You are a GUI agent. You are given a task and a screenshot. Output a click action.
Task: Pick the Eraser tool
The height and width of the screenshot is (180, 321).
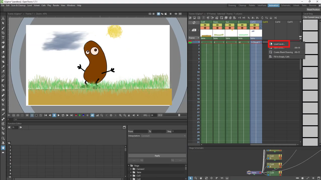[x=3, y=52]
